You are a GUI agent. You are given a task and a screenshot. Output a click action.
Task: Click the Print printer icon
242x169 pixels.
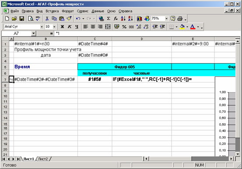tap(180, 19)
